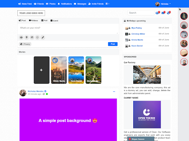Click the add photo icon in composer
Image resolution: width=189 pixels, height=141 pixels.
pos(32,37)
